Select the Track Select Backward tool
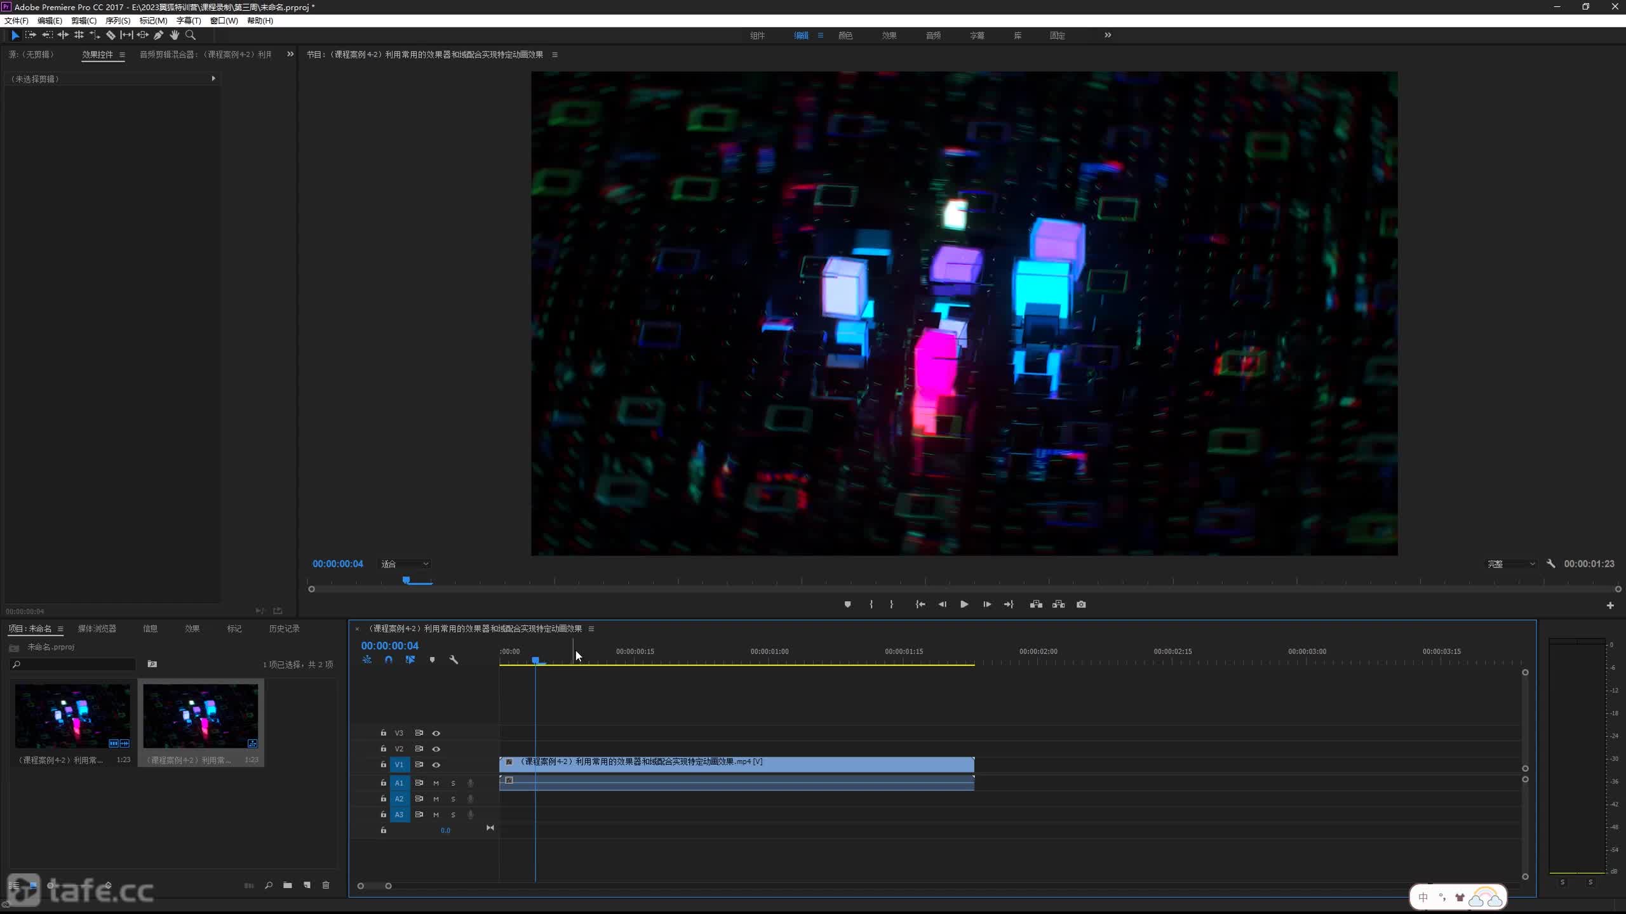The width and height of the screenshot is (1626, 914). point(47,36)
